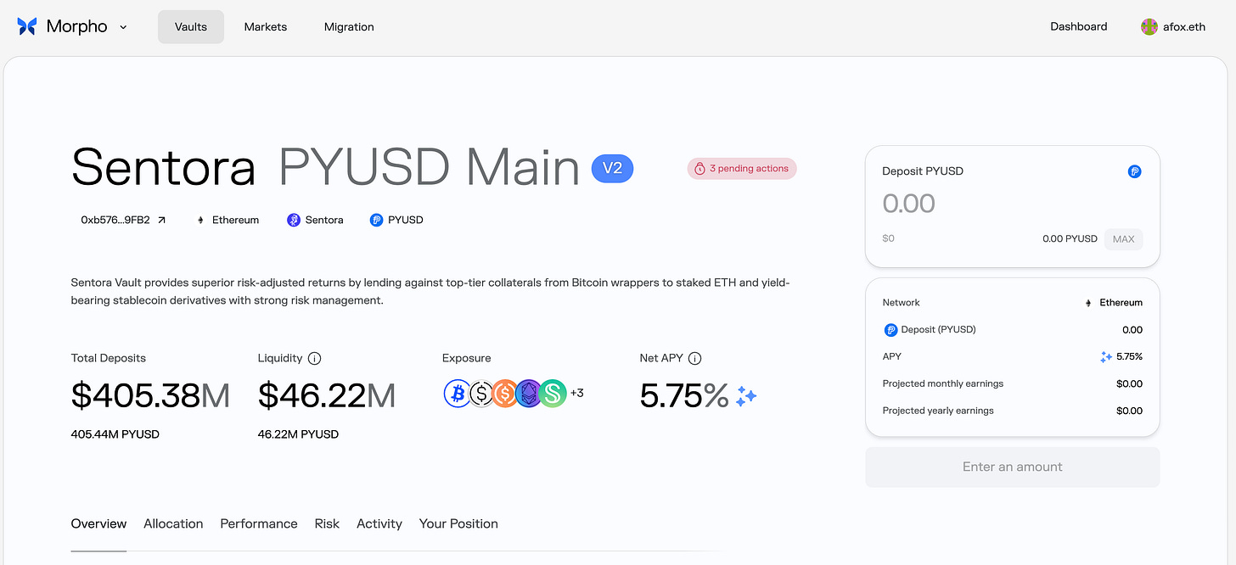Image resolution: width=1236 pixels, height=565 pixels.
Task: Click the sparkle icon beside 5.75% Net APY
Action: [x=746, y=395]
